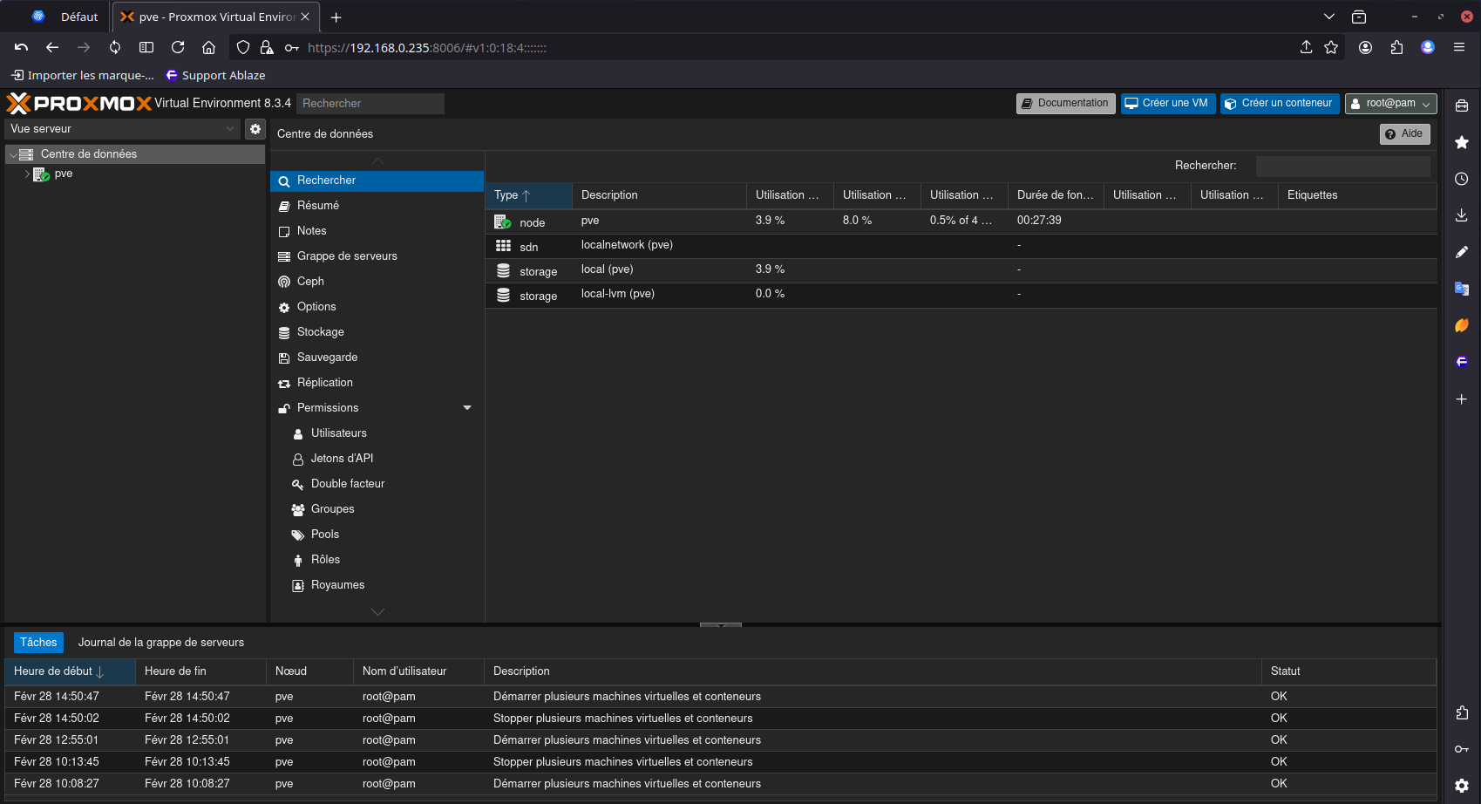Open the Vue serveur dropdown
The image size is (1481, 804).
click(122, 129)
